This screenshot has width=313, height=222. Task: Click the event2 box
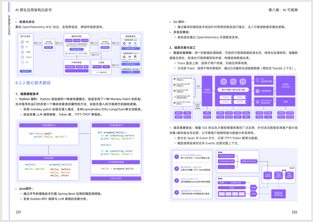pos(235,194)
